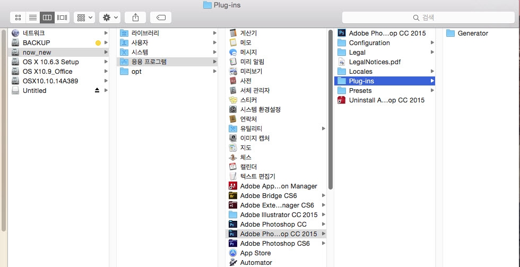Image resolution: width=520 pixels, height=267 pixels.
Task: Open the 라이브러리 library folder
Action: [167, 33]
